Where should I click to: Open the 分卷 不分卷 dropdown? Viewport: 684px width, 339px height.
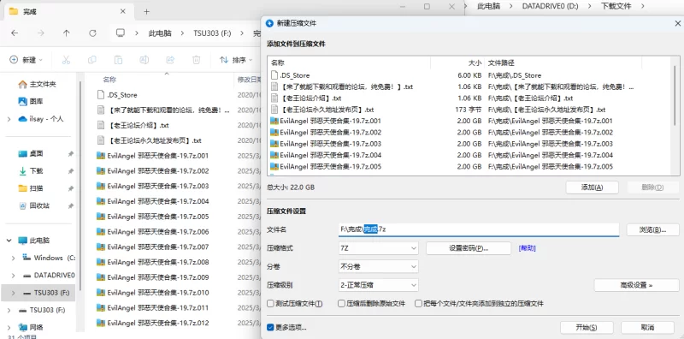point(378,266)
